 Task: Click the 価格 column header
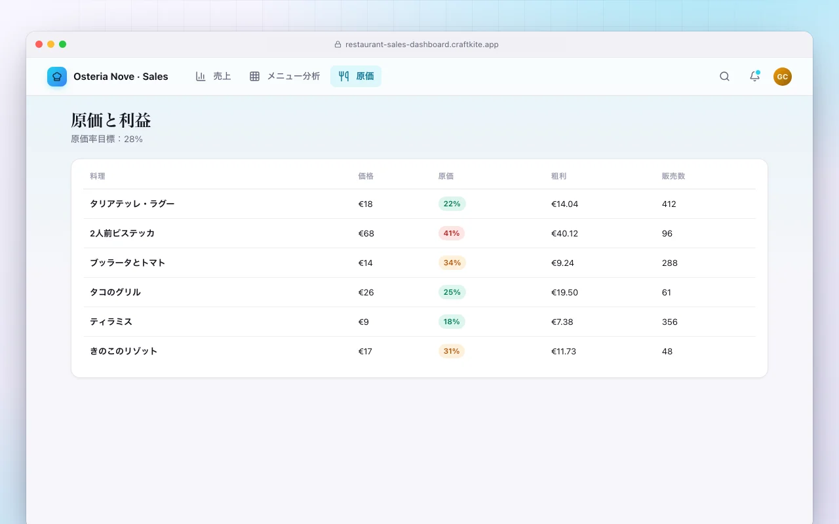[x=366, y=176]
